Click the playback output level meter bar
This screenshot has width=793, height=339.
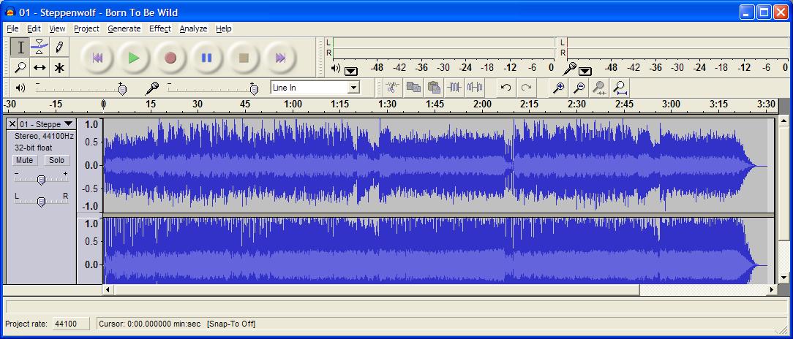pos(443,47)
